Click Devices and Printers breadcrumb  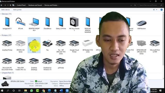coord(51,5)
